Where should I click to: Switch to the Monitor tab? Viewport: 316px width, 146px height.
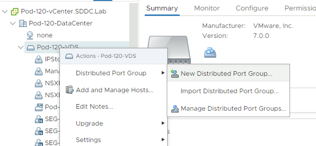(x=207, y=8)
